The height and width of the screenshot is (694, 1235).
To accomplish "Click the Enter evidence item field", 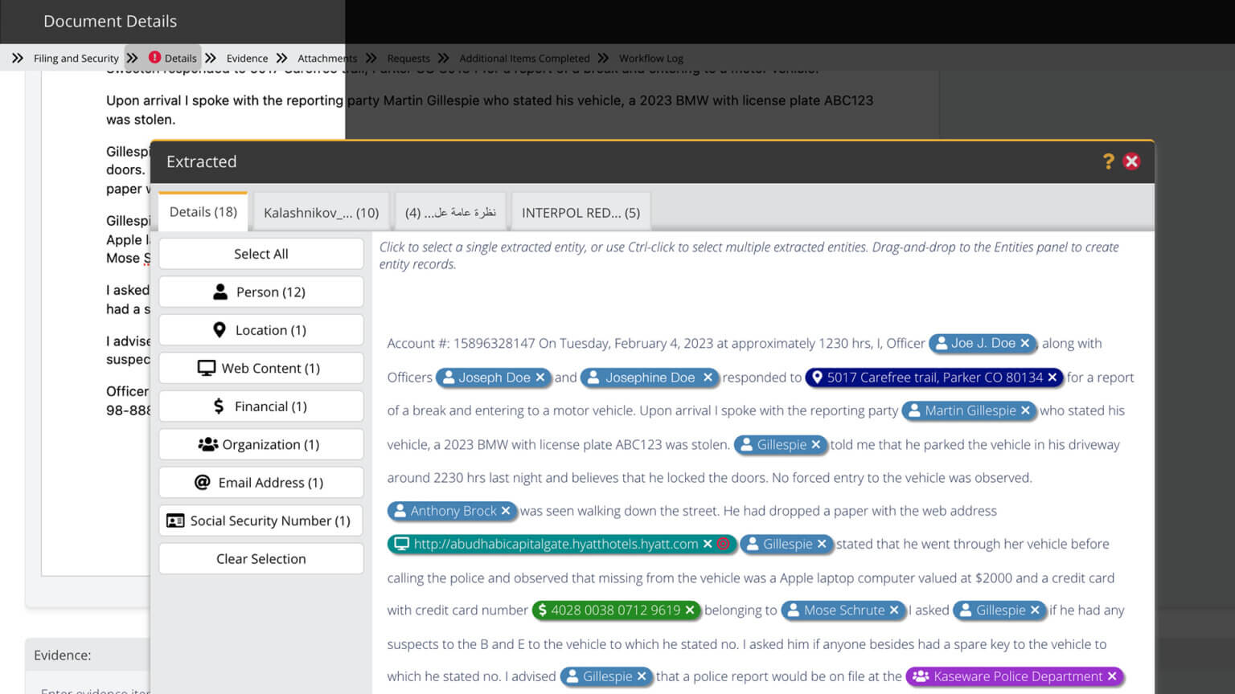I will click(88, 689).
